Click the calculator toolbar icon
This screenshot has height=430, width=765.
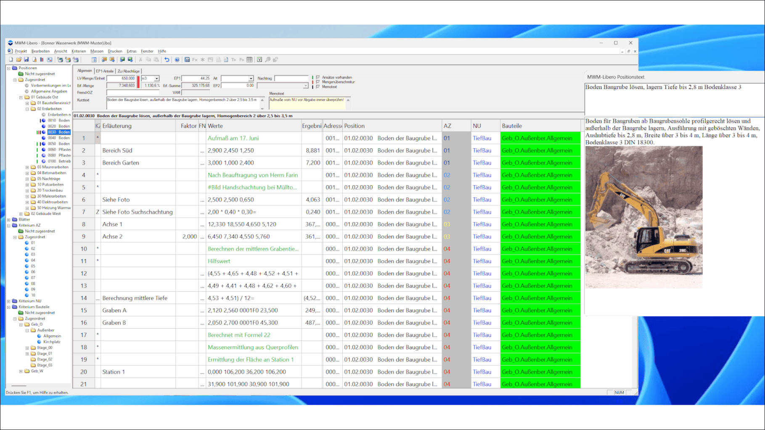[187, 60]
